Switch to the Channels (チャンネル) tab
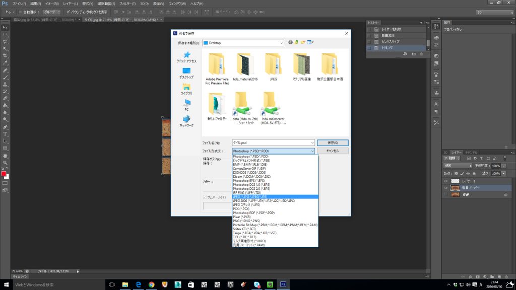 click(472, 152)
